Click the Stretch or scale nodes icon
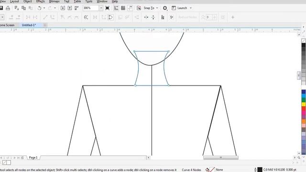Viewport: 306px width, 172px height. [120, 17]
